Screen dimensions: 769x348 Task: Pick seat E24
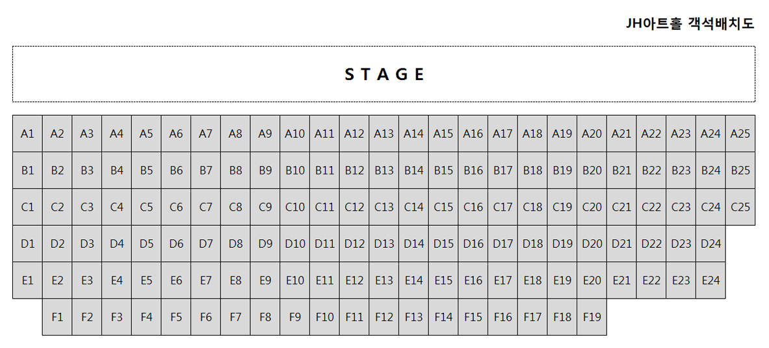[710, 280]
